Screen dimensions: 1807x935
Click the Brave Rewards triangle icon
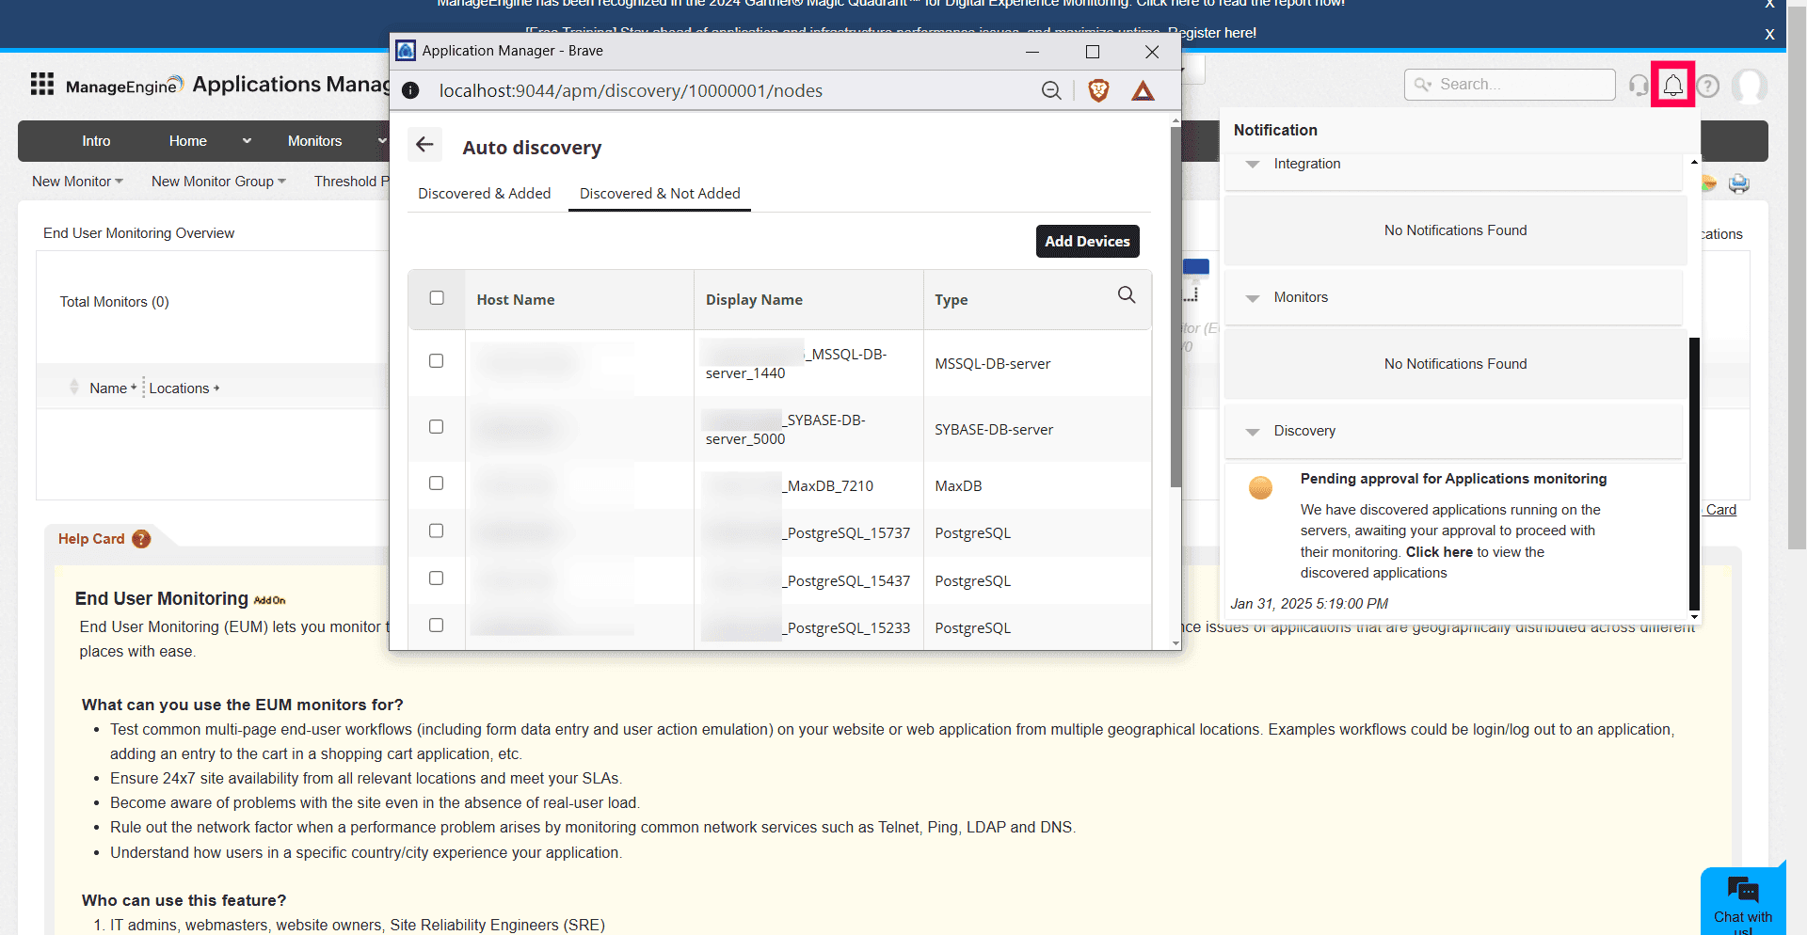click(1143, 90)
